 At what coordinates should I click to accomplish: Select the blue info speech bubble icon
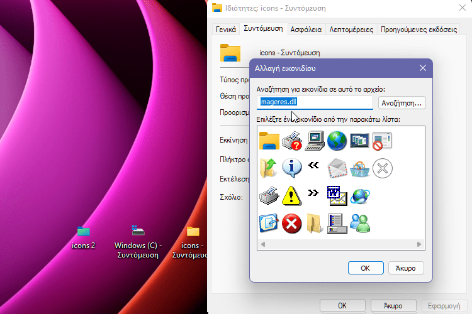[x=291, y=168]
